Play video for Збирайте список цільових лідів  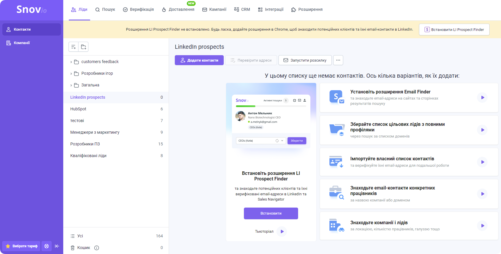[482, 130]
